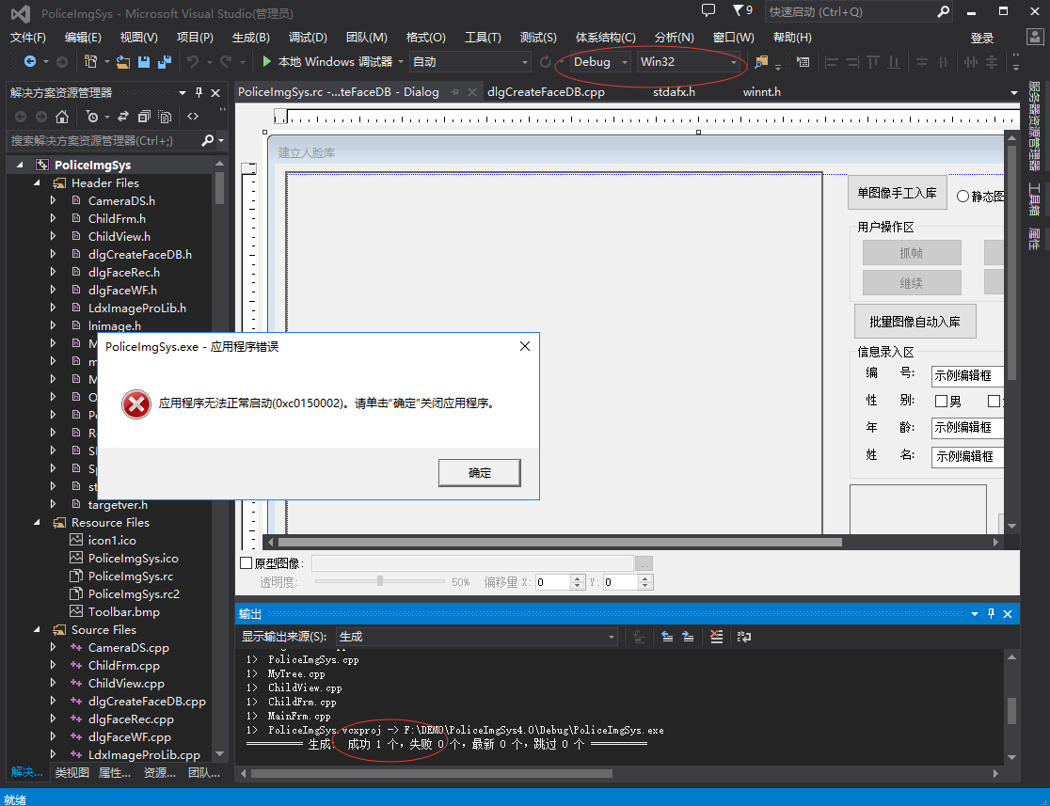Expand the CameraDS.h tree node

click(x=53, y=200)
